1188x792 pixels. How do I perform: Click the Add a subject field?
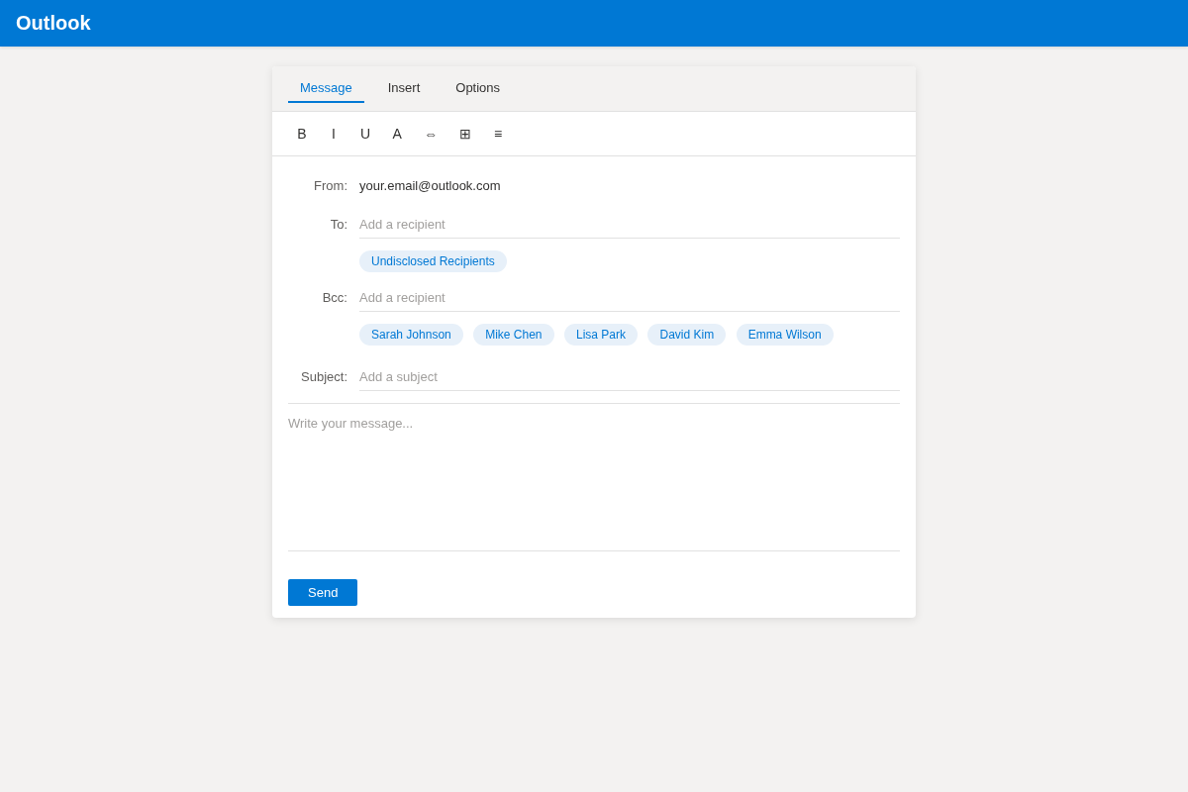coord(594,376)
